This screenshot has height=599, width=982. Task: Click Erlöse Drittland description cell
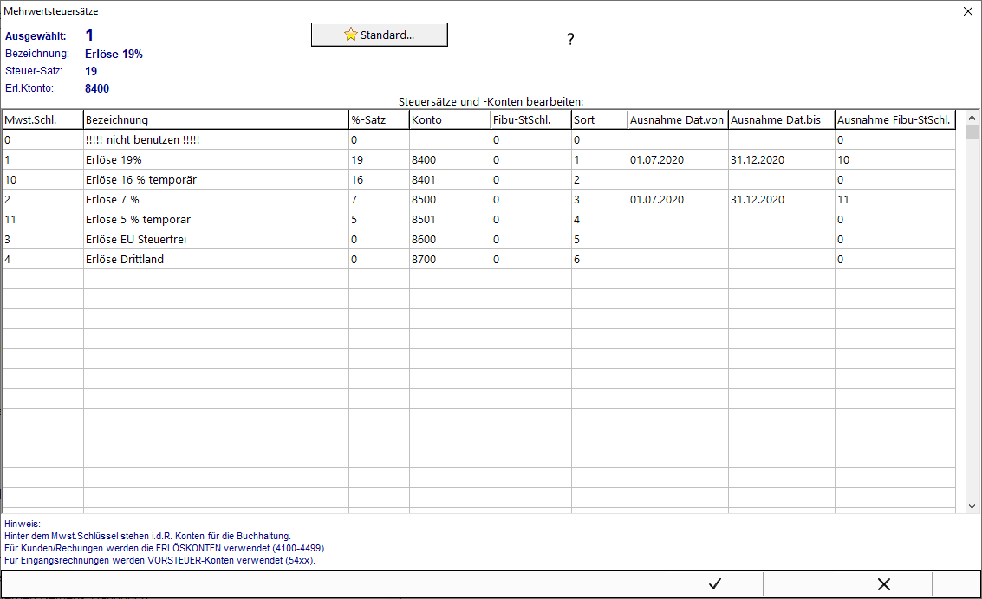(x=216, y=260)
